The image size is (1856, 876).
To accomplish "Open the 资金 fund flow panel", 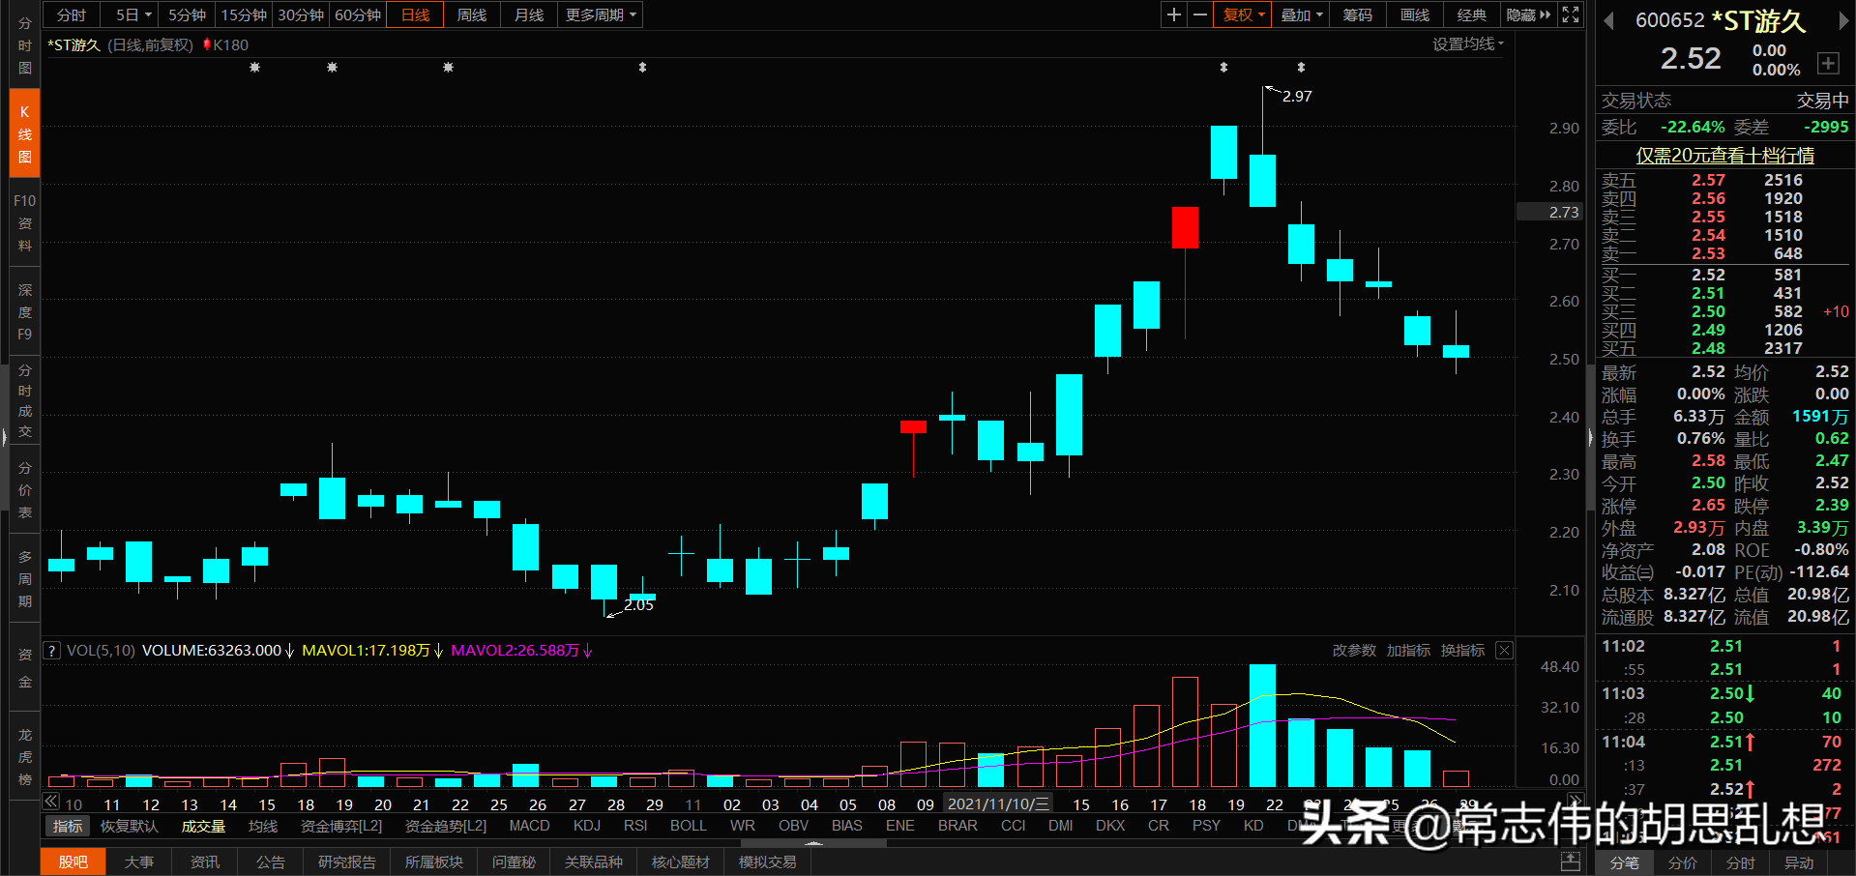I will click(24, 667).
